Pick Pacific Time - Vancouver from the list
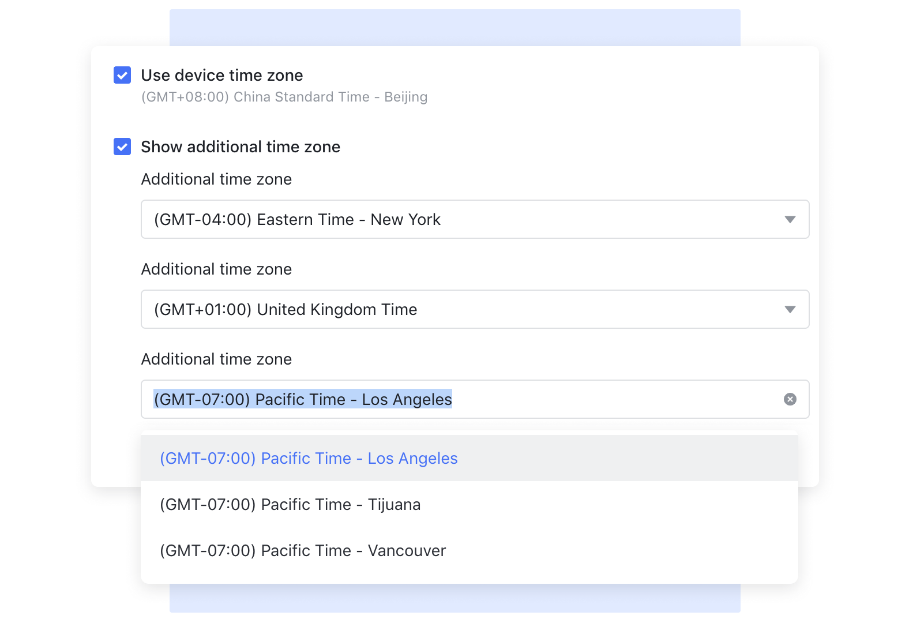 pos(303,551)
